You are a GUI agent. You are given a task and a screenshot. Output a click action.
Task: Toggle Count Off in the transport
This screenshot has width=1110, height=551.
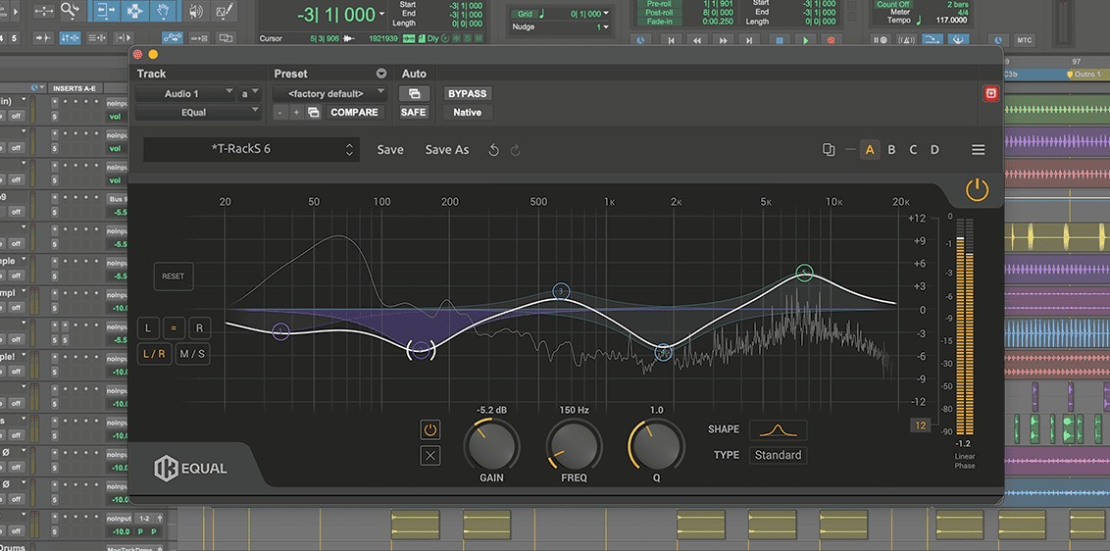[x=892, y=4]
